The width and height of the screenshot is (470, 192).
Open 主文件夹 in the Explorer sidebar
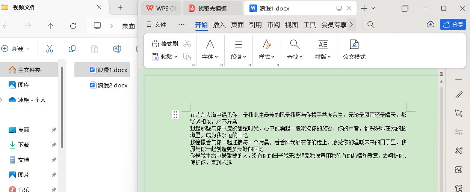coord(29,70)
